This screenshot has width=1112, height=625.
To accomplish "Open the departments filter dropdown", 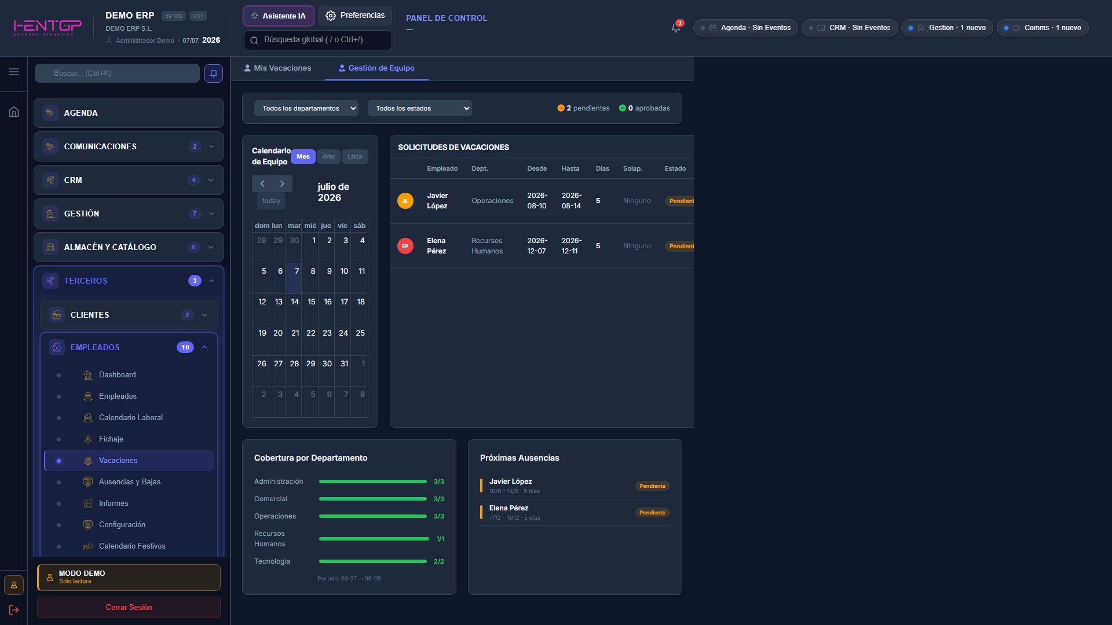I will 306,108.
